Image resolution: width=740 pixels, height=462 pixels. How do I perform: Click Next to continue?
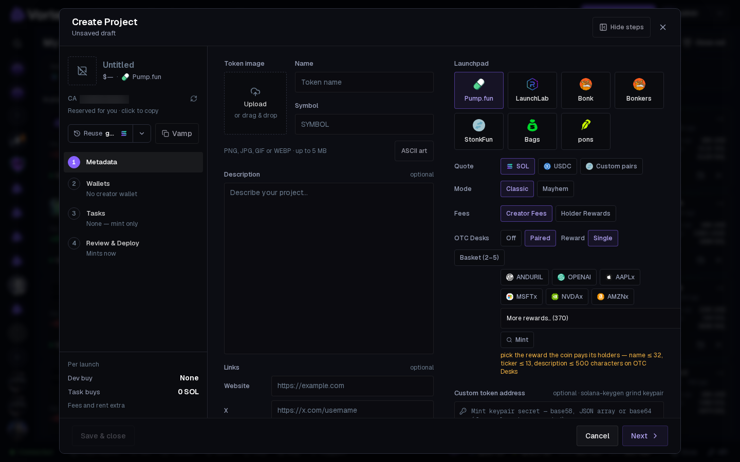point(645,436)
